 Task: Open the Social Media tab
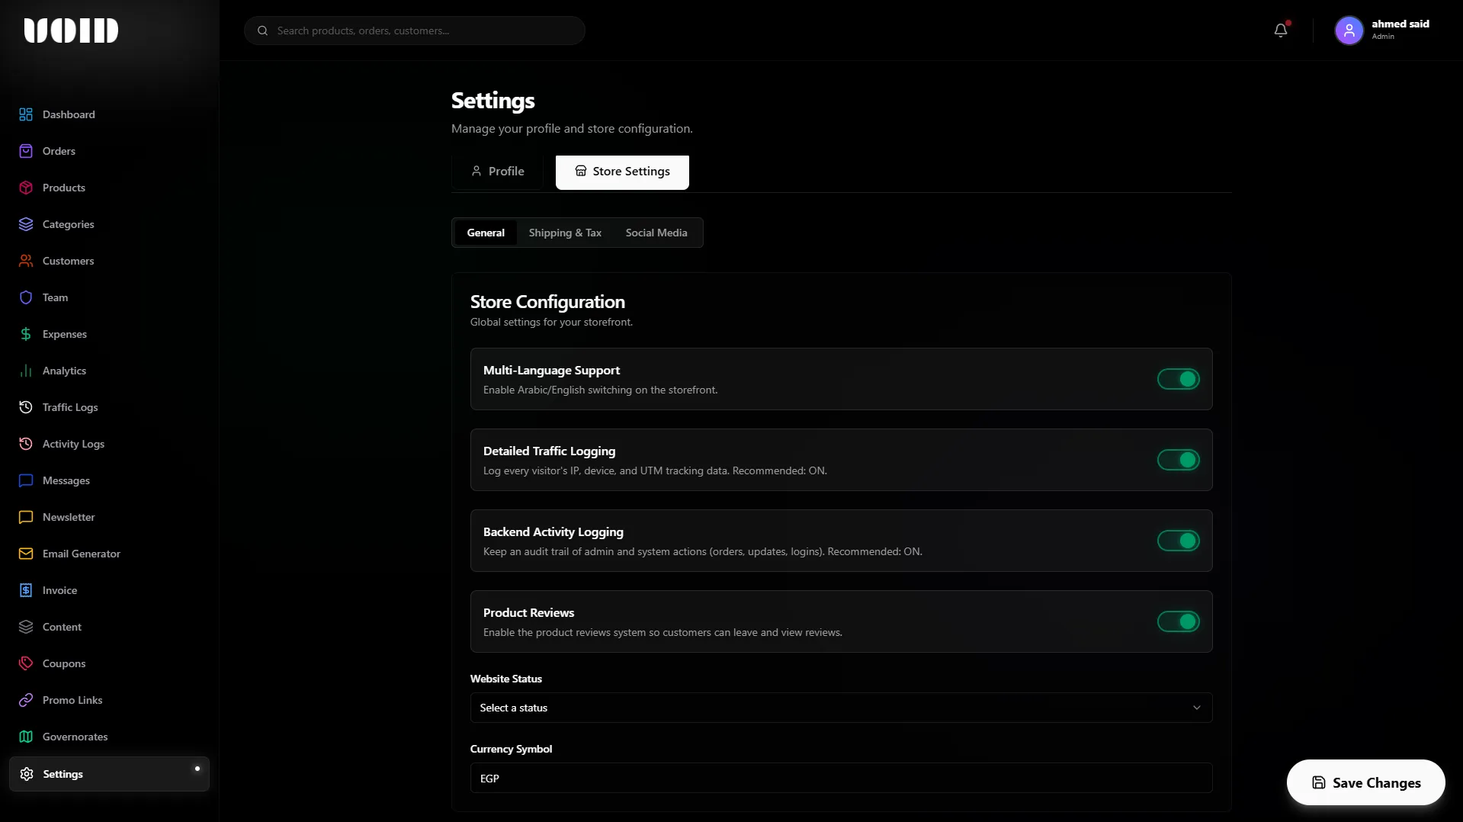pos(656,233)
